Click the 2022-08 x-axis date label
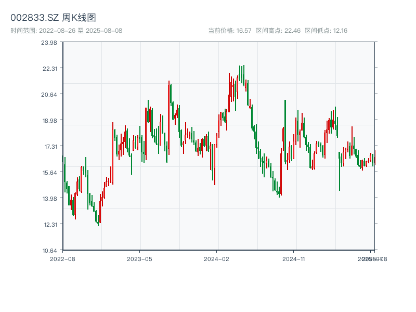 point(62,258)
